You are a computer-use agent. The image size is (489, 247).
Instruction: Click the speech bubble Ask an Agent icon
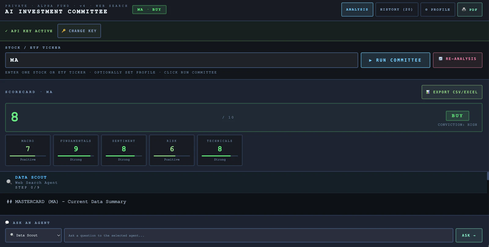point(7,223)
